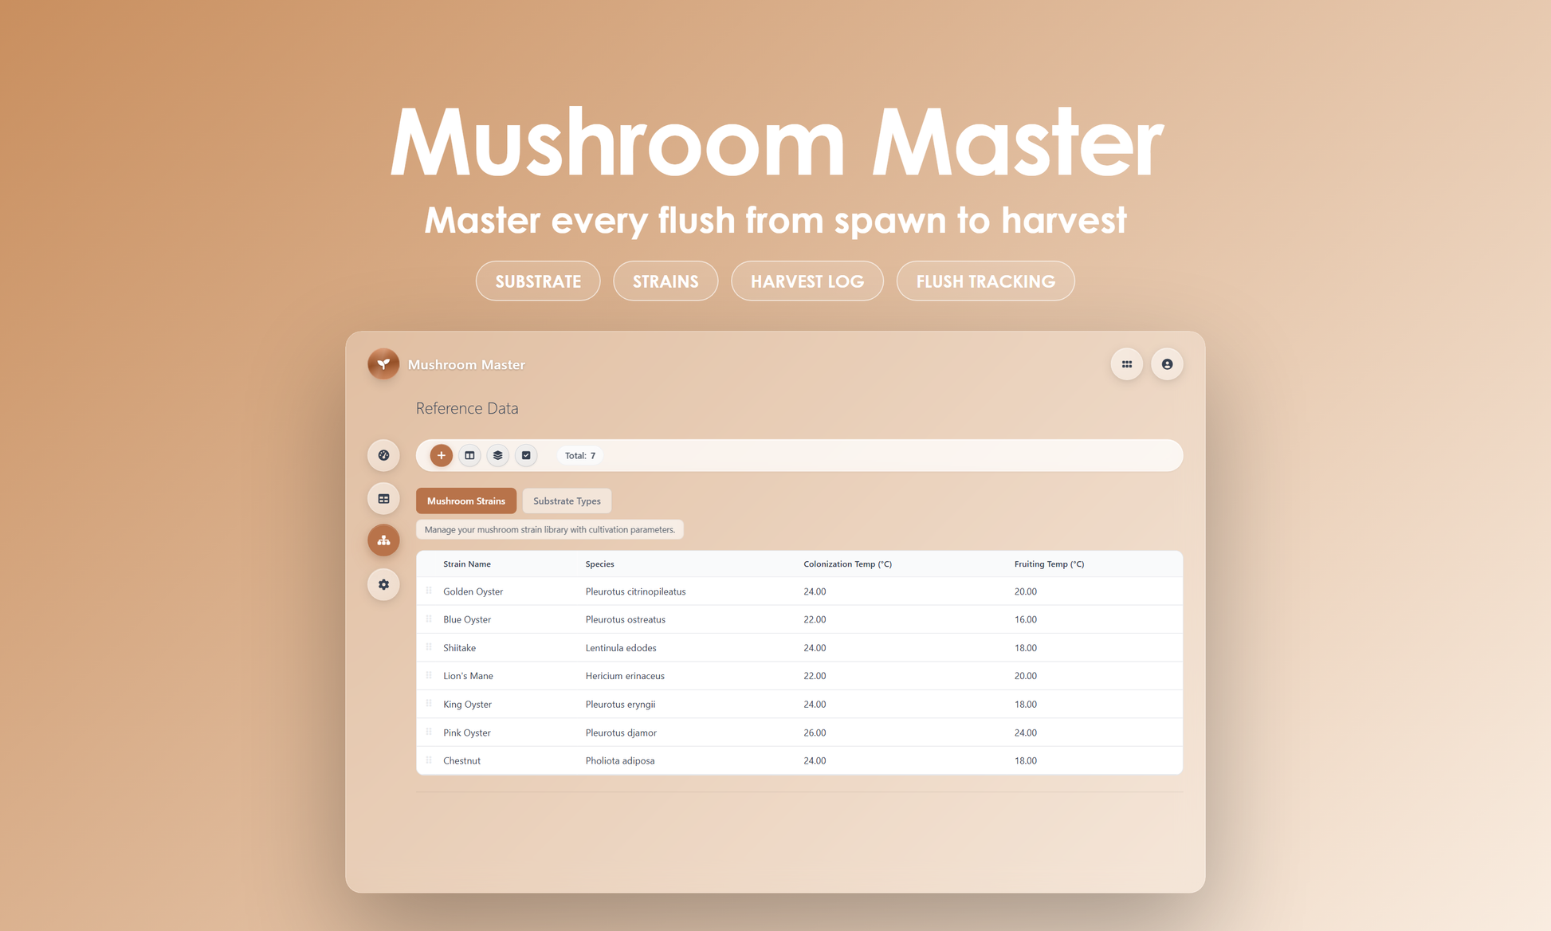This screenshot has width=1551, height=931.
Task: Click the Hericium erinaceus species cell
Action: pos(625,676)
